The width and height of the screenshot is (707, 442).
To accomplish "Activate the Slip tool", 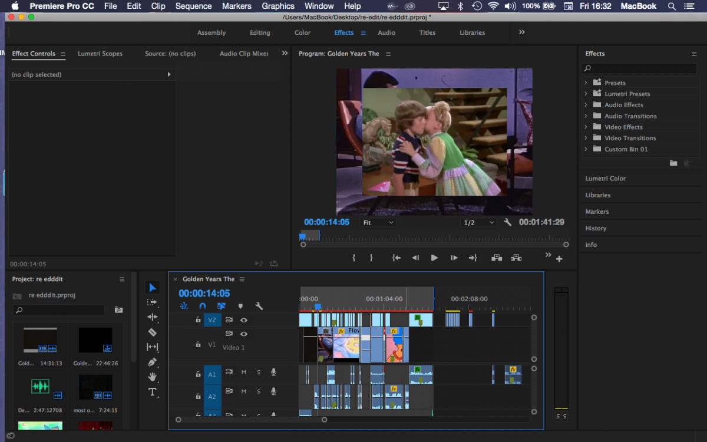I will pos(153,347).
